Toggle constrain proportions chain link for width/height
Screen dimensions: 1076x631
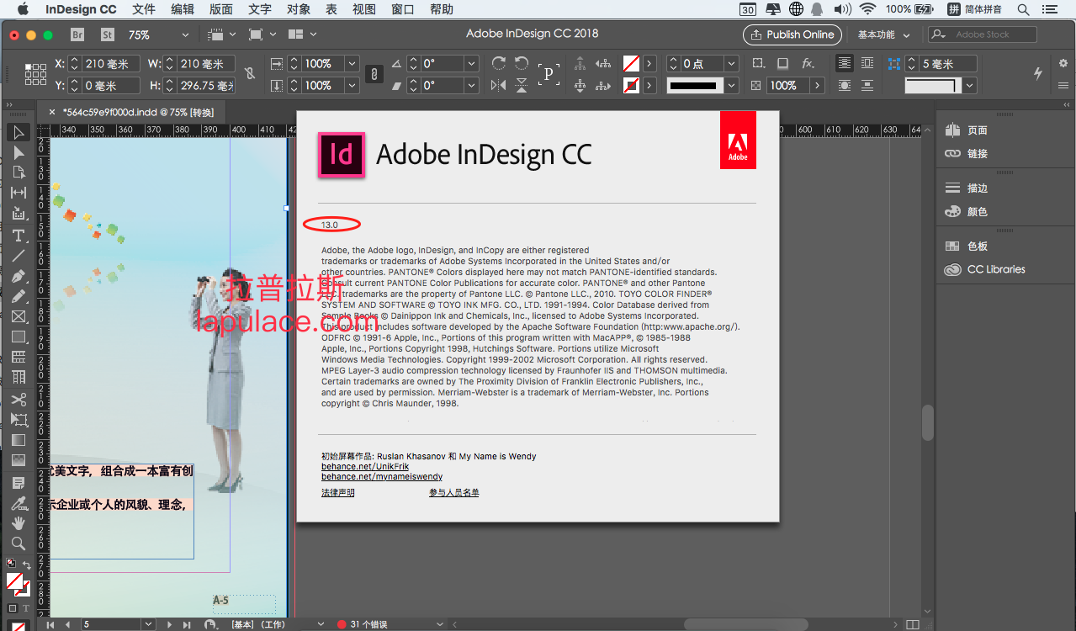click(250, 74)
